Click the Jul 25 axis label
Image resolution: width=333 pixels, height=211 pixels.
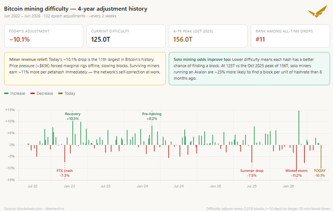tap(251, 186)
